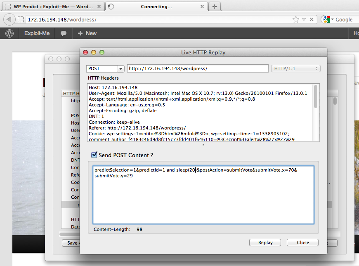This screenshot has height=266, width=359.
Task: Open the New content menu in admin bar
Action: pyautogui.click(x=87, y=33)
